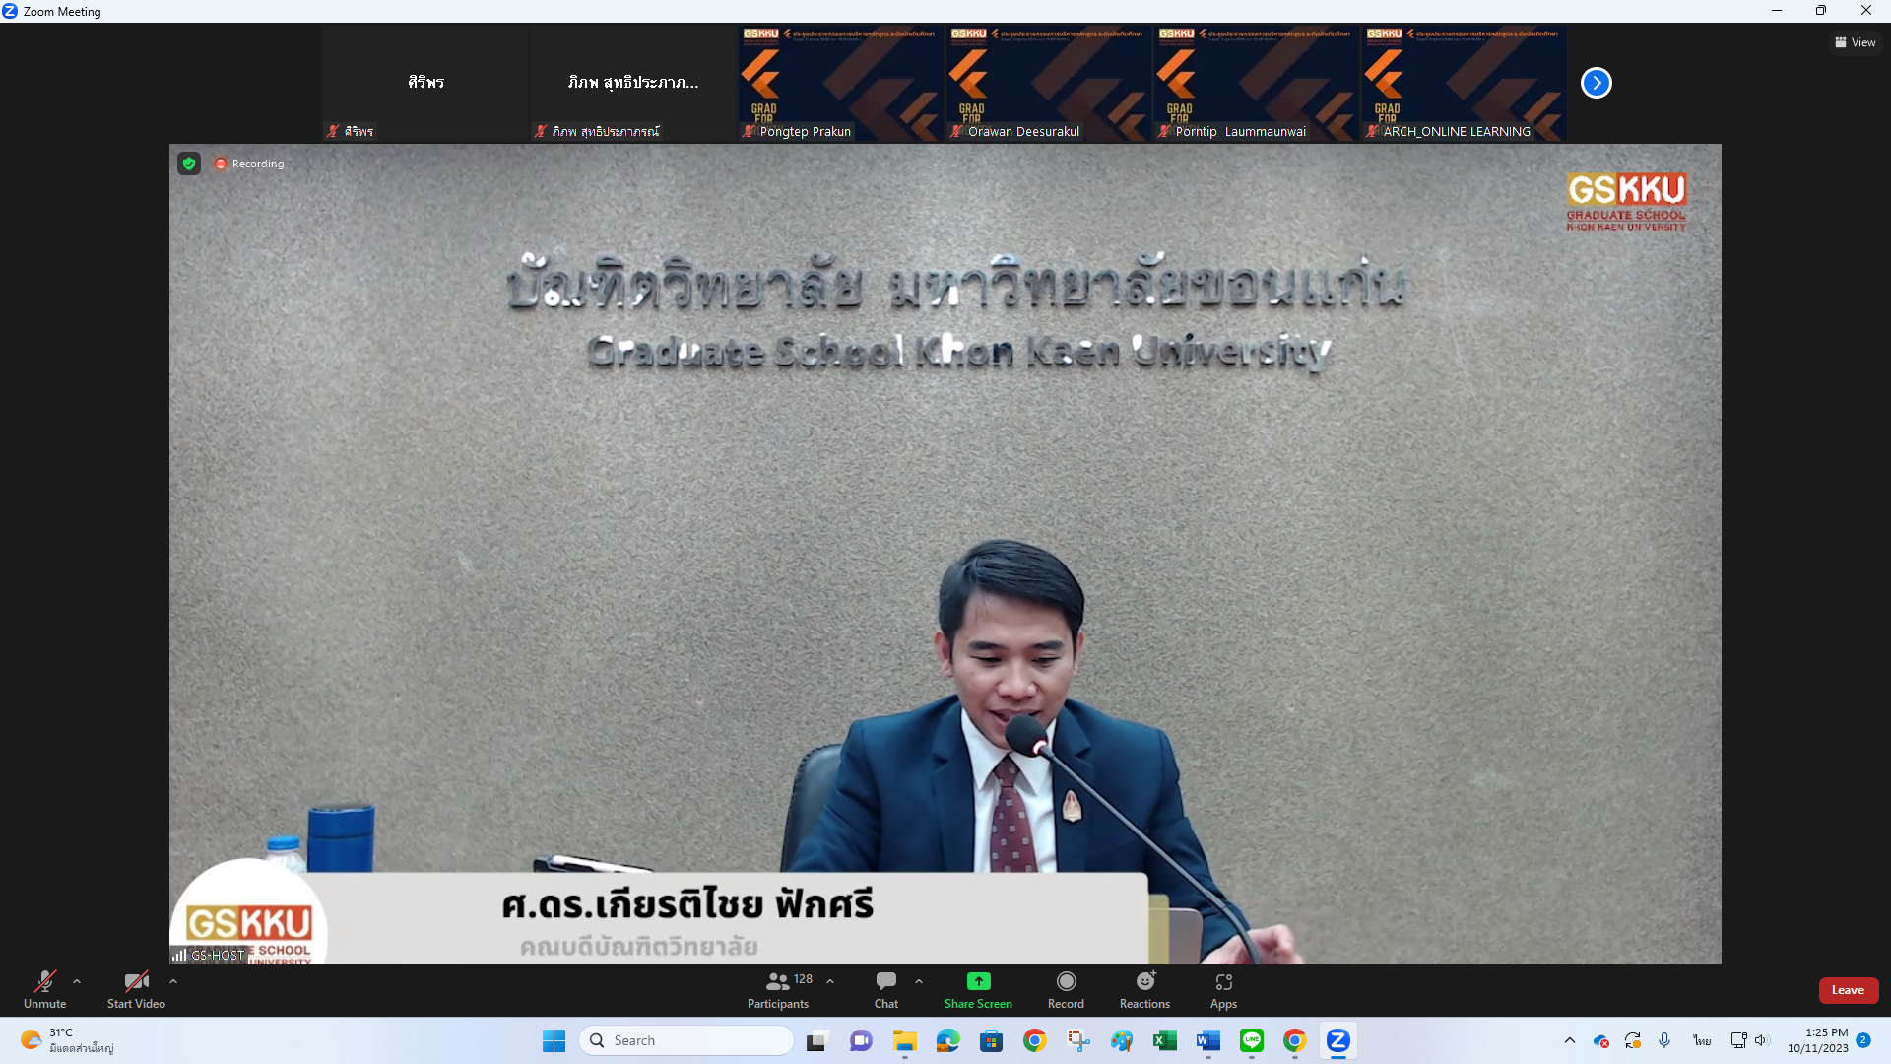Screen dimensions: 1891x1064
Task: Open Excel from the taskbar
Action: (x=1164, y=1040)
